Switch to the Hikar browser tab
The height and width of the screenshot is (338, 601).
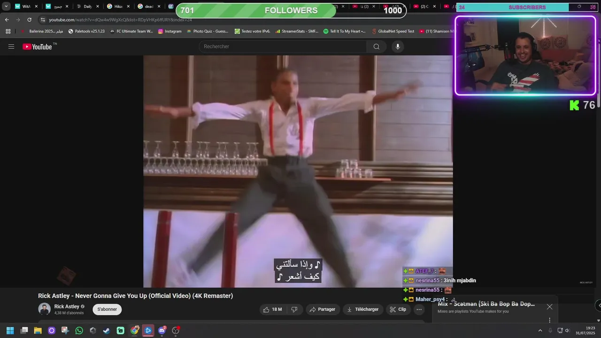point(118,7)
